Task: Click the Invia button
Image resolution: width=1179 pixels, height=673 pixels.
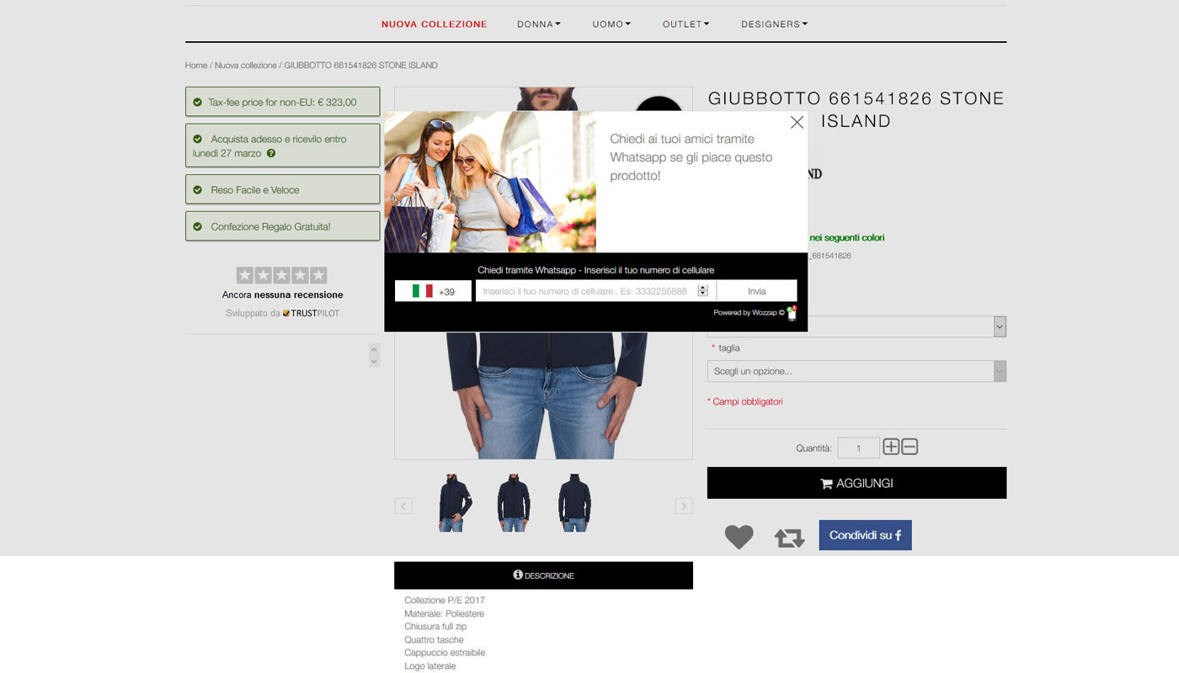Action: pos(756,291)
